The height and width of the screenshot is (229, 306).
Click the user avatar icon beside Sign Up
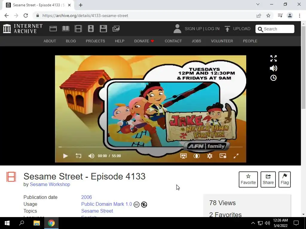click(x=178, y=29)
